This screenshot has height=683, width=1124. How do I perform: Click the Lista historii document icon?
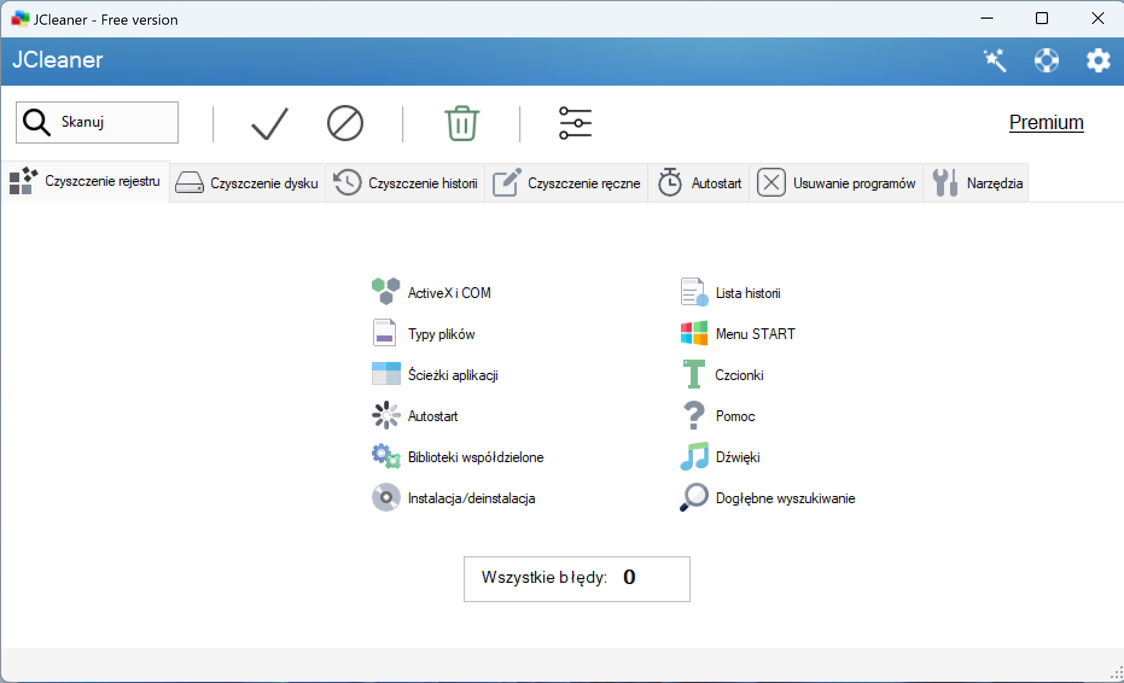[x=694, y=292]
